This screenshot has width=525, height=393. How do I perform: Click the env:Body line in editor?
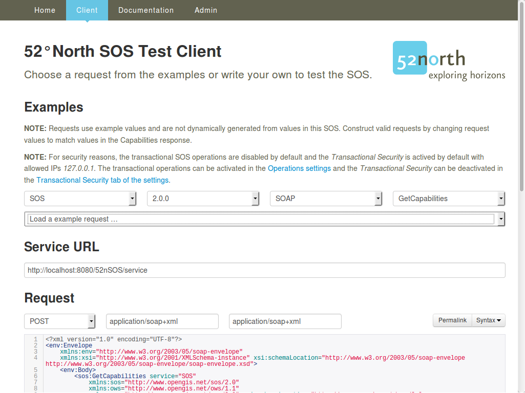78,370
